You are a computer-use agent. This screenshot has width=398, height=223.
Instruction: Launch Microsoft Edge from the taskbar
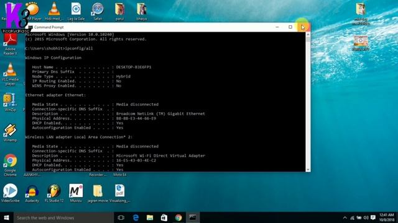[136, 217]
